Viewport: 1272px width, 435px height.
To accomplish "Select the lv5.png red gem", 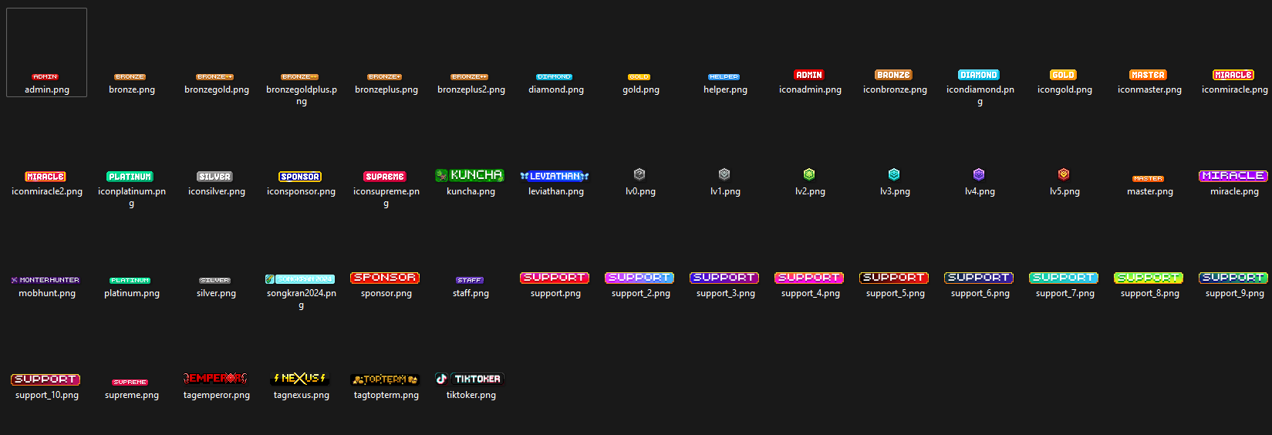I will pos(1064,174).
